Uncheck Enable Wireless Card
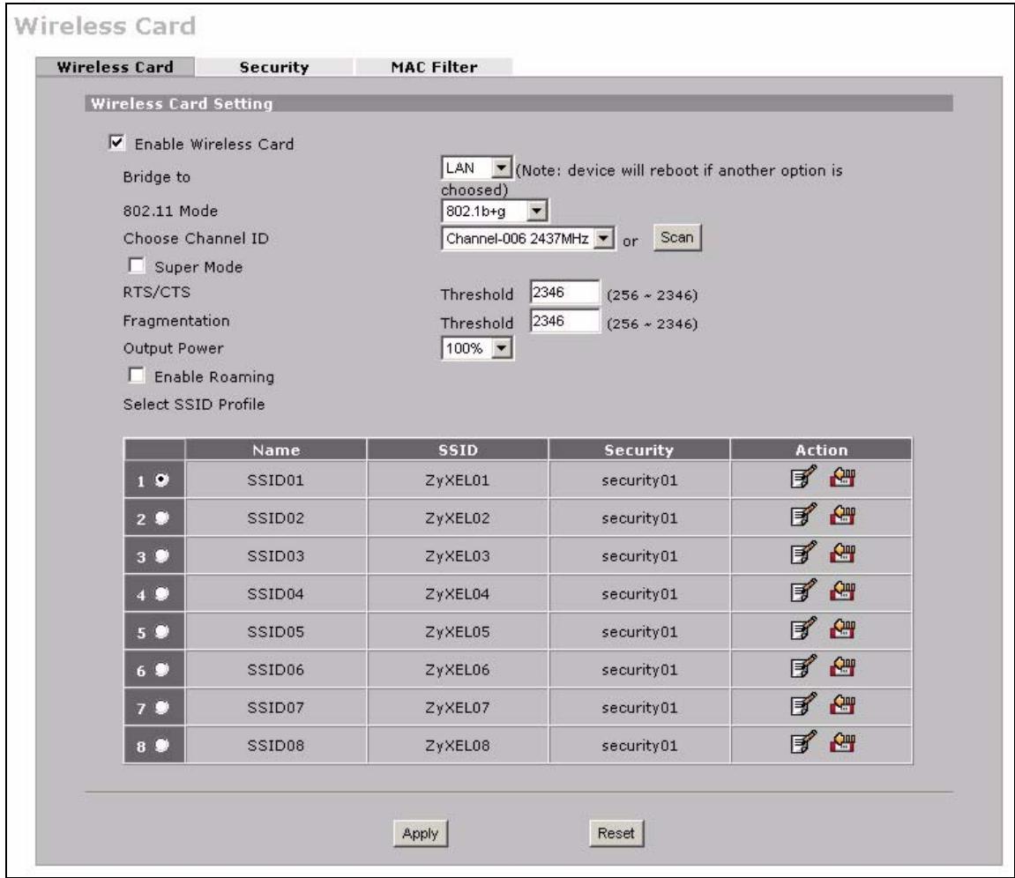The width and height of the screenshot is (1015, 878). (116, 143)
